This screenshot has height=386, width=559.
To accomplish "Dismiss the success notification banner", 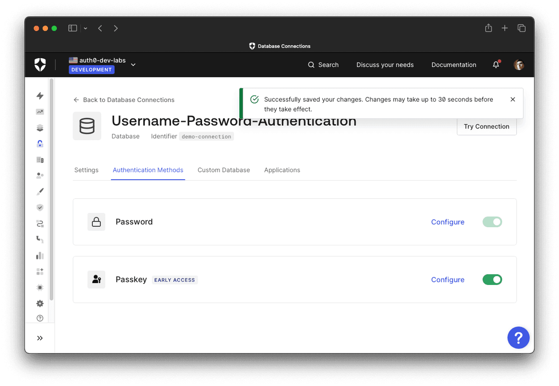I will pyautogui.click(x=512, y=99).
